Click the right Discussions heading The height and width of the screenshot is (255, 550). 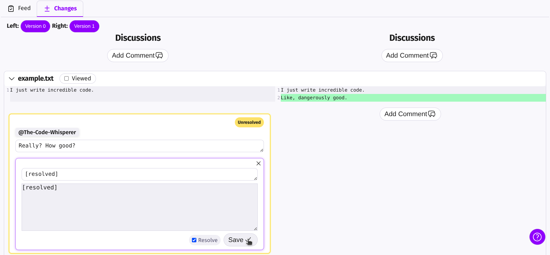(x=412, y=38)
